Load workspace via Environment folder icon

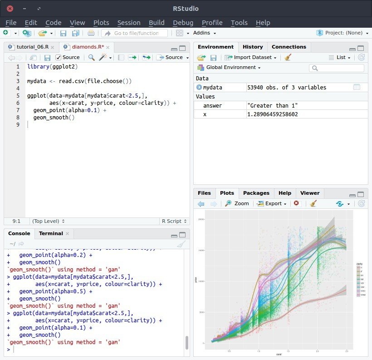(x=201, y=58)
